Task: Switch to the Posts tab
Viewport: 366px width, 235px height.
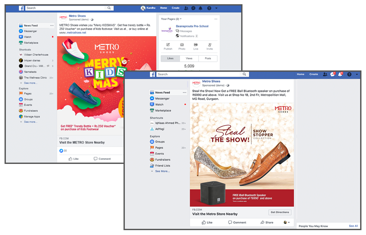Action: click(208, 58)
